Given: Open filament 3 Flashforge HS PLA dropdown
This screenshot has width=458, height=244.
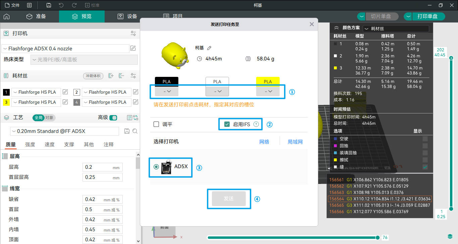Looking at the screenshot, I should 36,102.
